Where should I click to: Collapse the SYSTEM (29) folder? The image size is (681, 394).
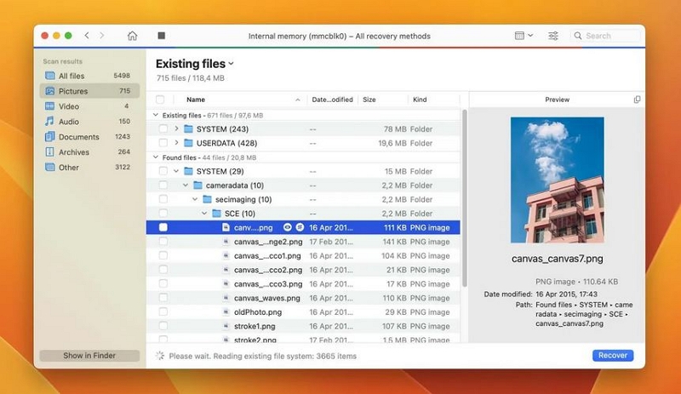coord(176,171)
